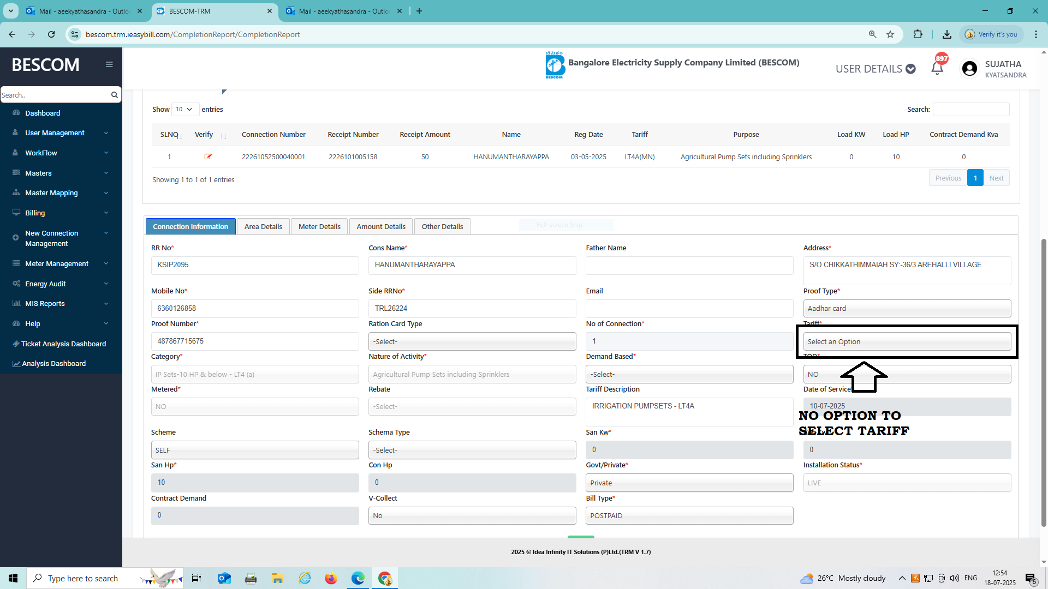
Task: Click the Verify edit icon in row 1
Action: click(208, 157)
